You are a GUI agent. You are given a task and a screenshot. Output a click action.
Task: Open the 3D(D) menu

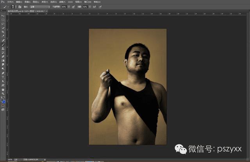coord(70,2)
